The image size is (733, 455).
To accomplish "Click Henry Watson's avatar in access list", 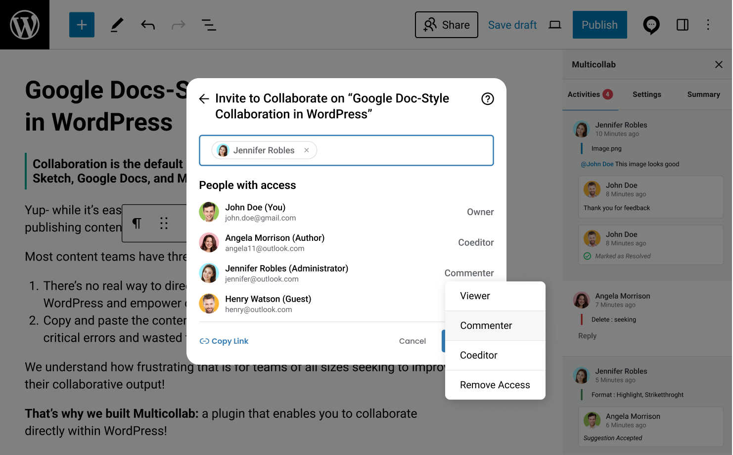I will [209, 304].
